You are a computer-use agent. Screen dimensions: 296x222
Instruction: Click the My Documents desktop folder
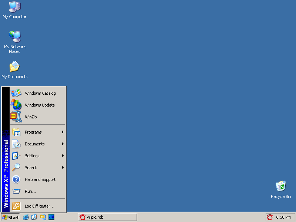[x=14, y=67]
